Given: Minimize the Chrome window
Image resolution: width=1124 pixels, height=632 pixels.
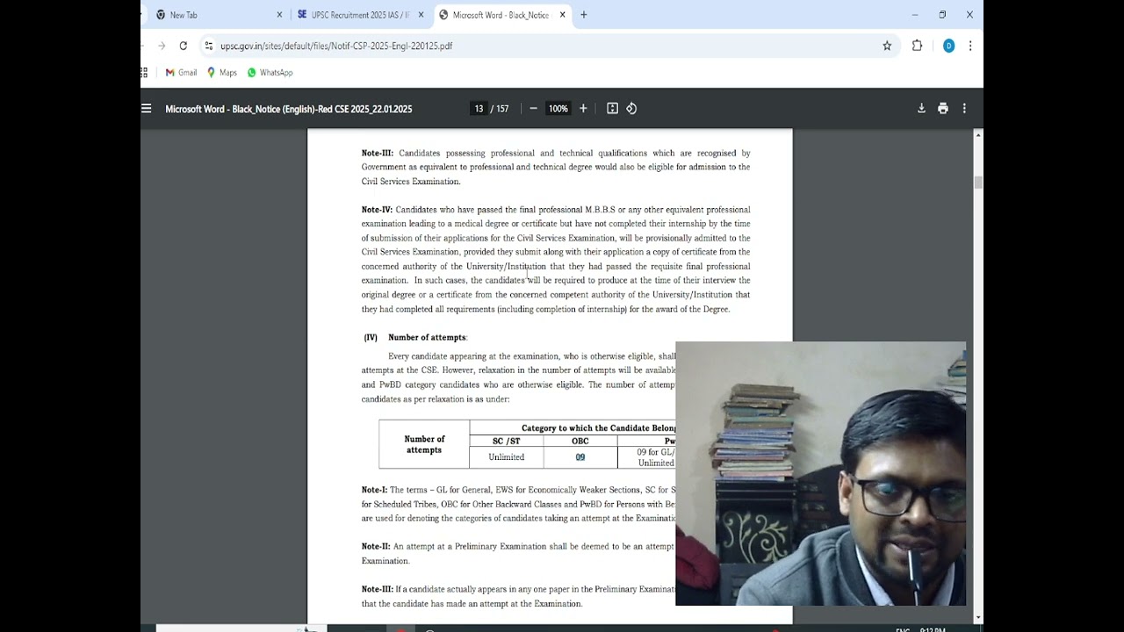Looking at the screenshot, I should coord(914,15).
